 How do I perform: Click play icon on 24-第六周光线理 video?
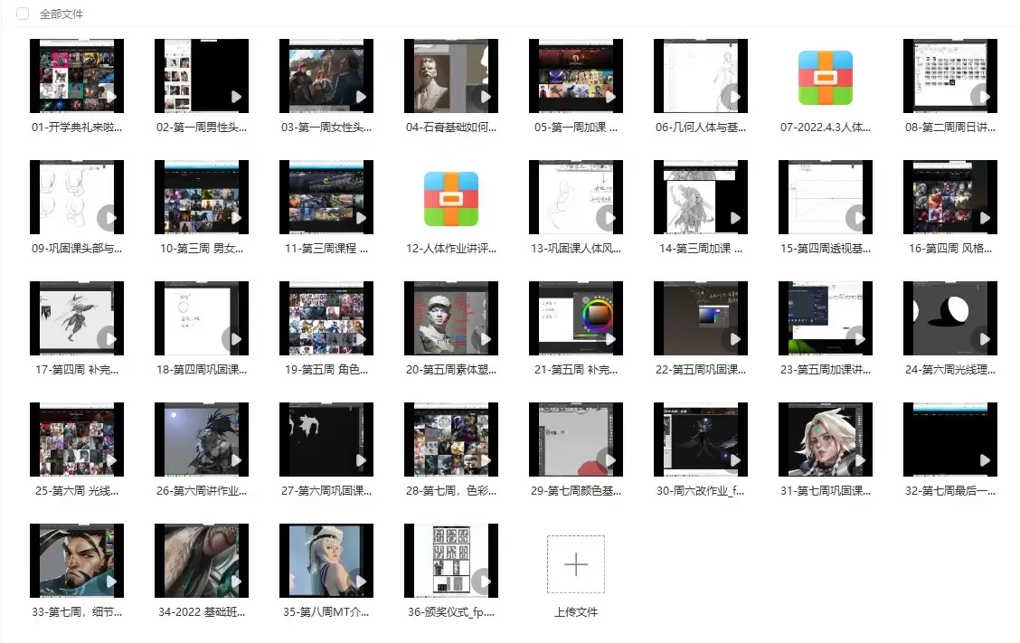[983, 338]
